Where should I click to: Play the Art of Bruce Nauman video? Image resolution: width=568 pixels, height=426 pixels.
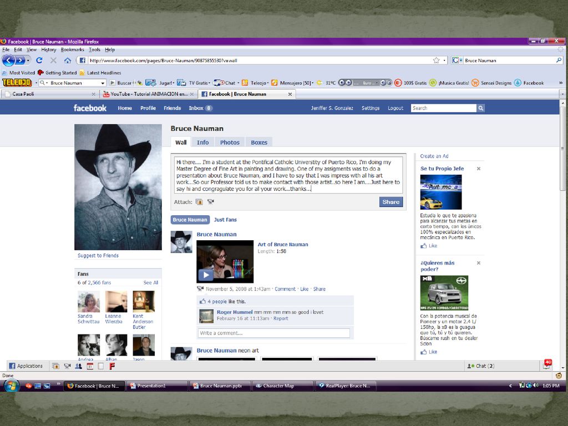click(206, 275)
